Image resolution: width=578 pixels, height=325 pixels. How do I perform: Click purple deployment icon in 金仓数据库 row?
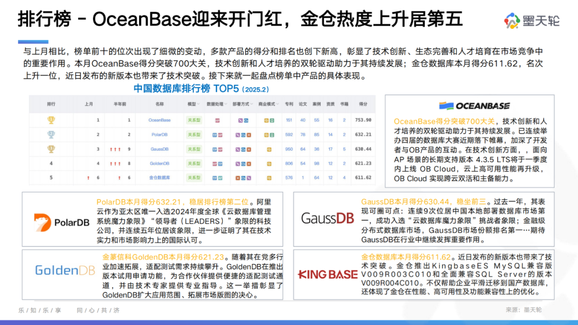pos(249,178)
